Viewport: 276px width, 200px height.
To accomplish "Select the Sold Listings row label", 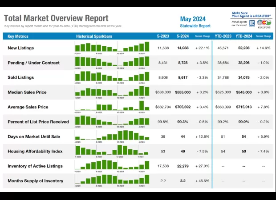I will pyautogui.click(x=21, y=77).
